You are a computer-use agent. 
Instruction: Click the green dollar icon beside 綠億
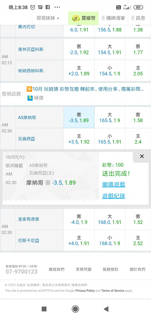(x=30, y=98)
